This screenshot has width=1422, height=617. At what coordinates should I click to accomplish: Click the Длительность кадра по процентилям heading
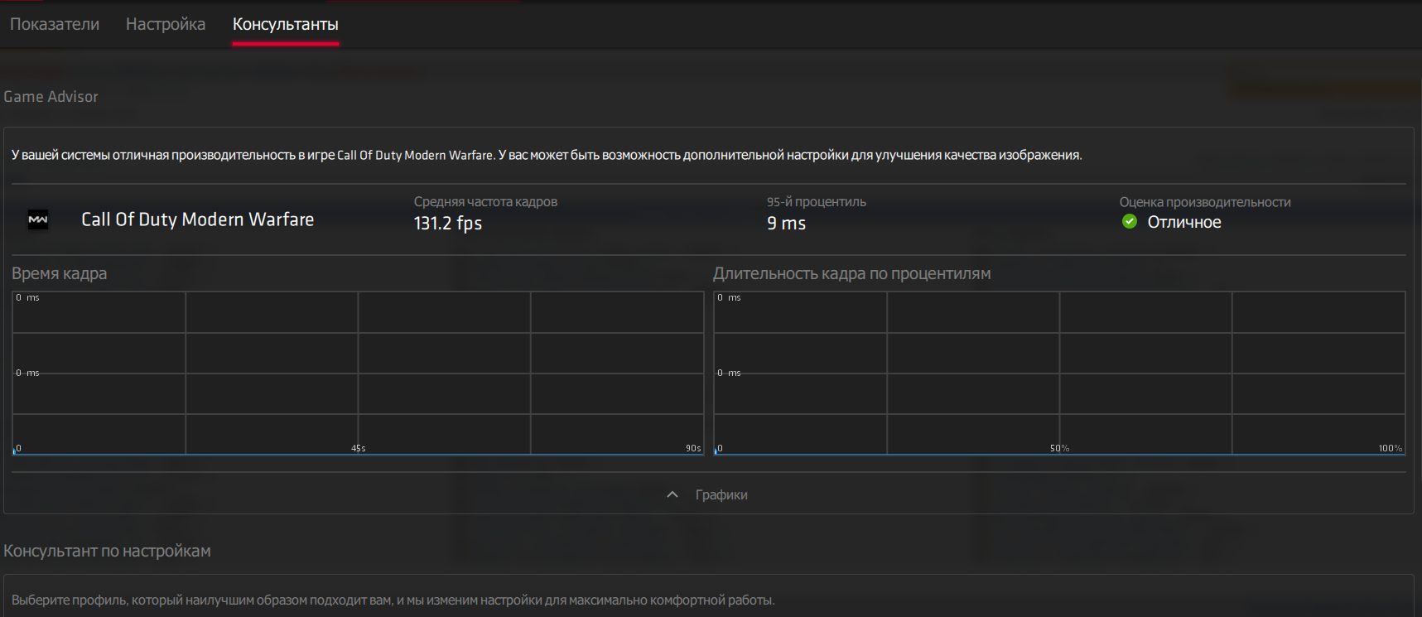click(852, 273)
